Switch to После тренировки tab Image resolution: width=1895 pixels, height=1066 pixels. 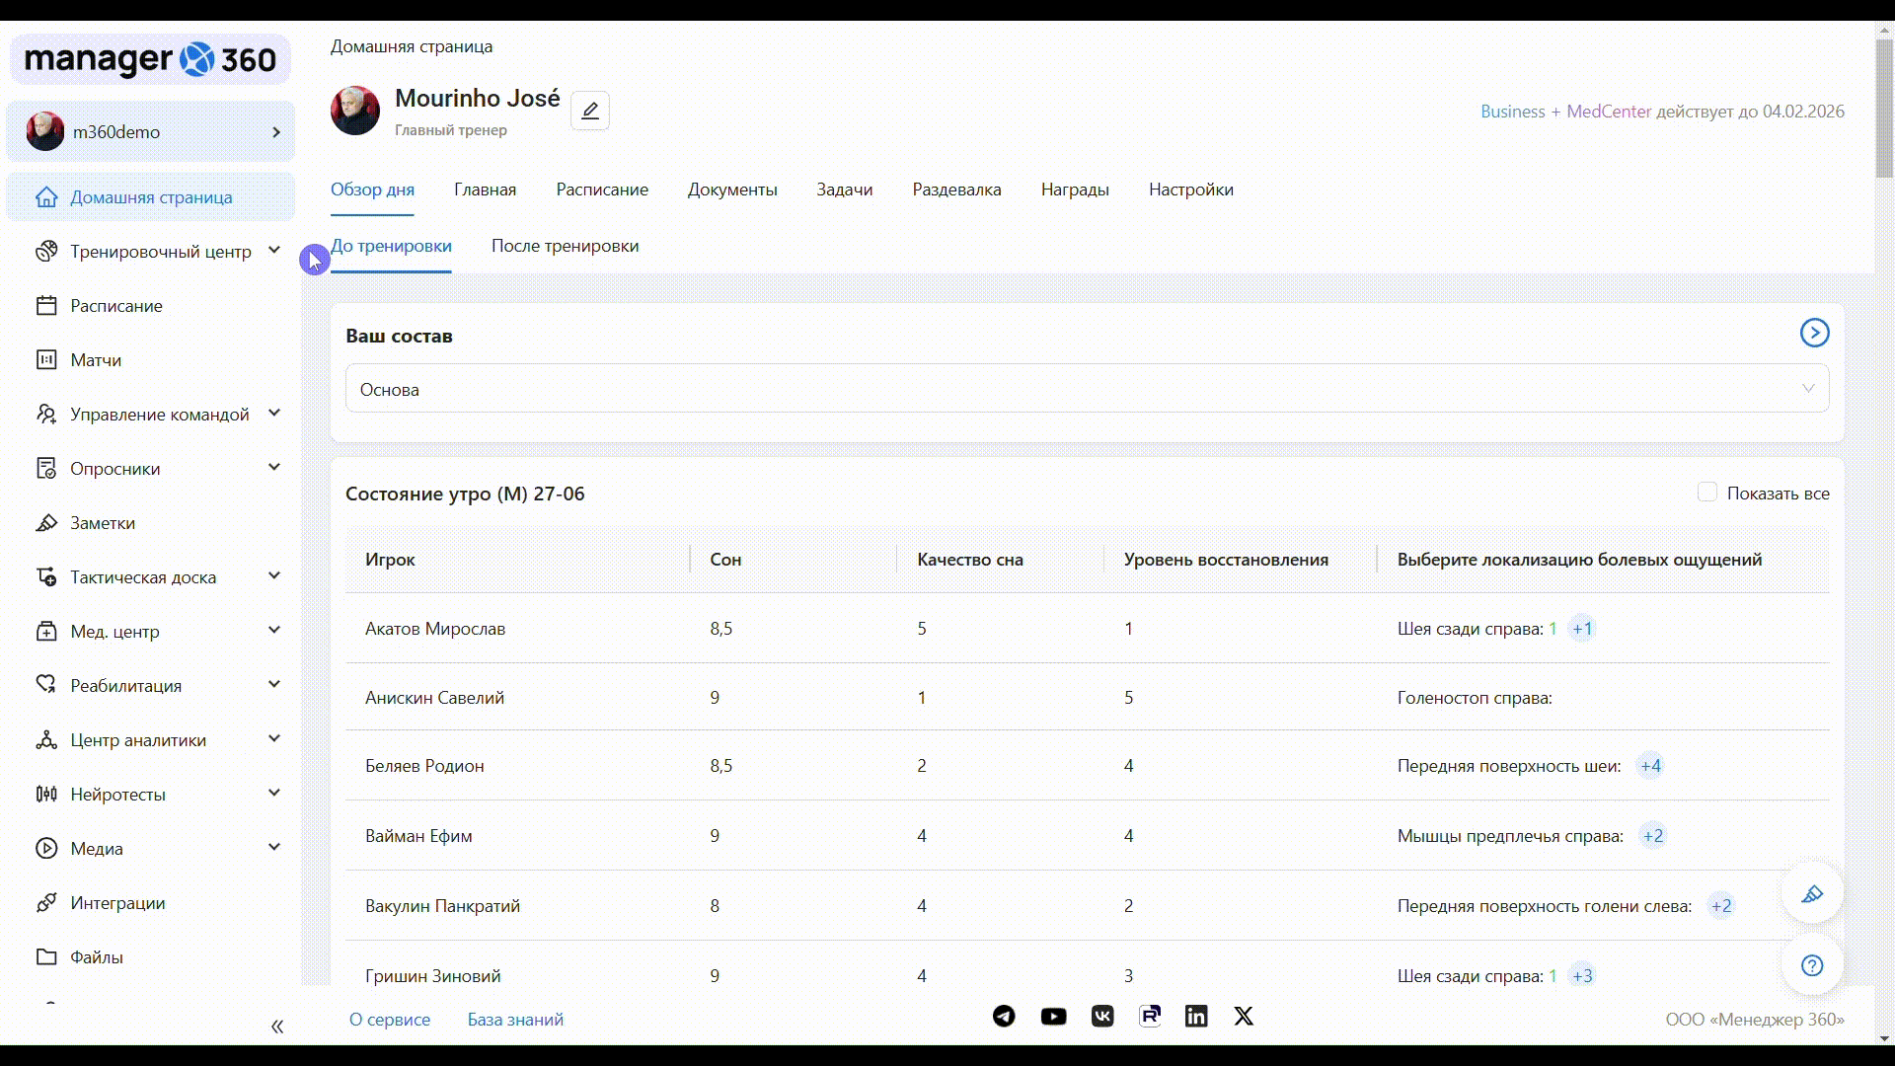565,246
